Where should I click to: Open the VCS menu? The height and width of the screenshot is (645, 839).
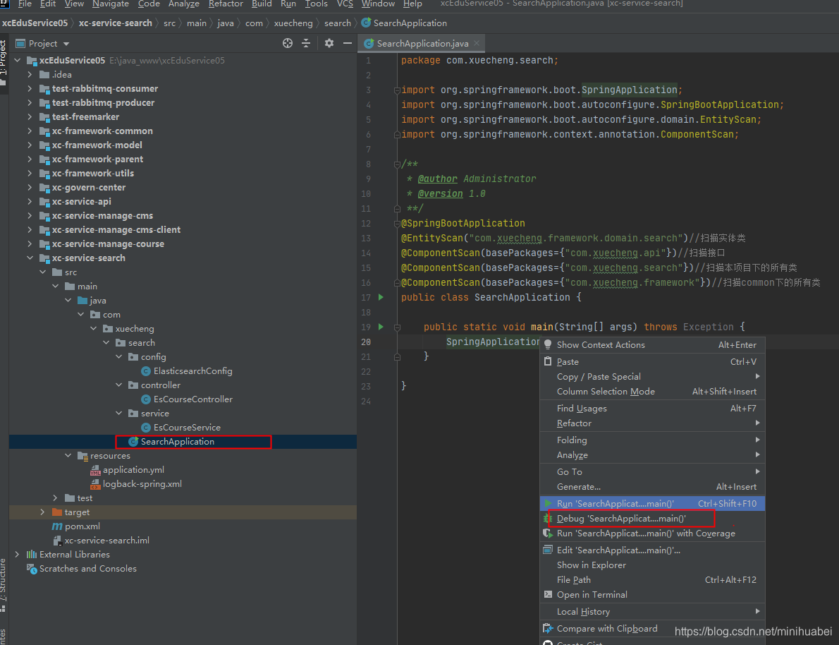click(x=345, y=4)
